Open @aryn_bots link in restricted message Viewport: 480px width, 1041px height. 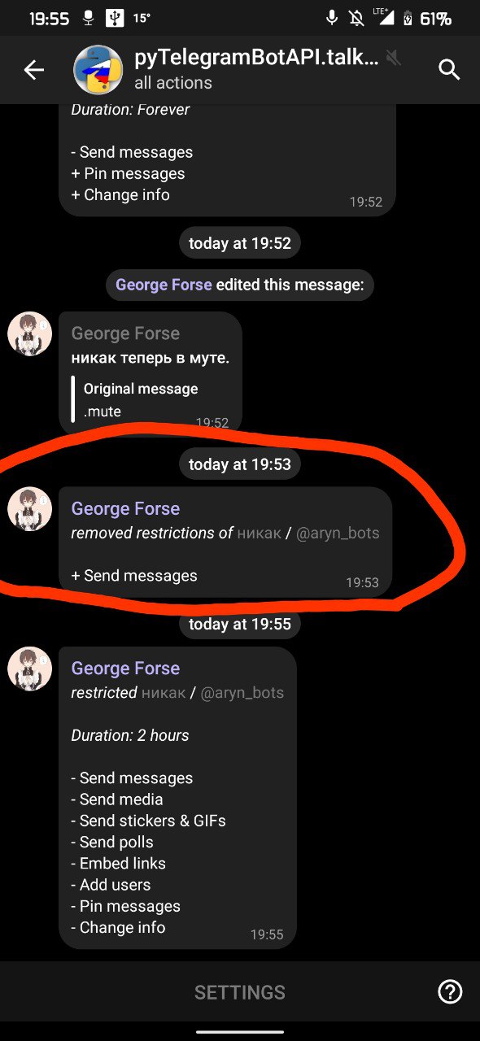tap(242, 693)
